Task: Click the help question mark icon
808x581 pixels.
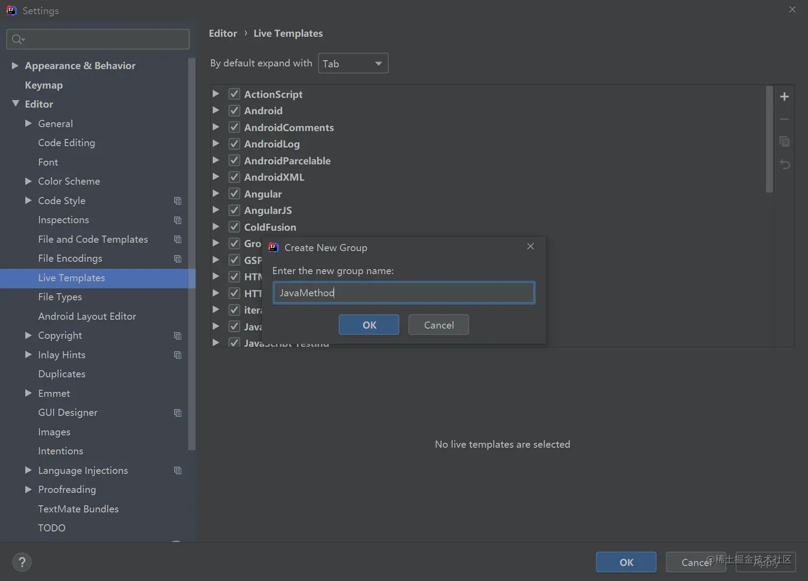Action: 22,562
